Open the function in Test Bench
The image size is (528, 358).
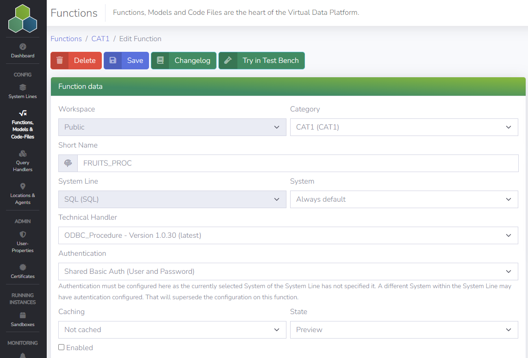click(x=261, y=60)
